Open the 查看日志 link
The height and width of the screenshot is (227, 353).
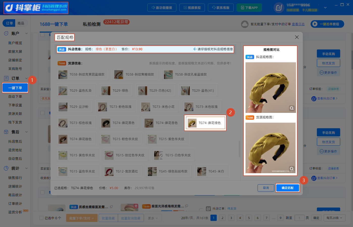click(x=298, y=24)
